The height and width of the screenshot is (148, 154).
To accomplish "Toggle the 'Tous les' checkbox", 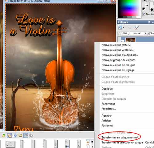I will point(144,14).
